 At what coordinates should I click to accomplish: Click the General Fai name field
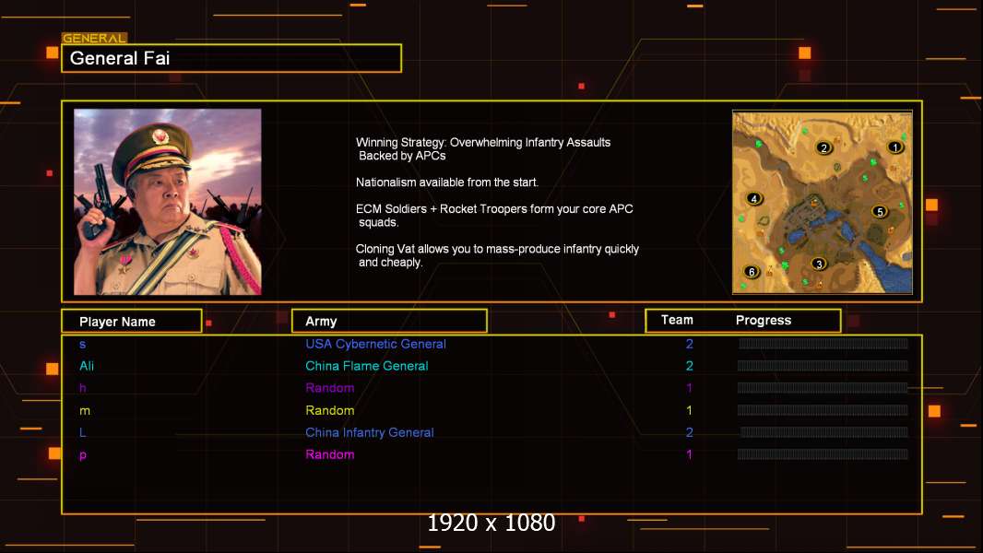click(231, 58)
